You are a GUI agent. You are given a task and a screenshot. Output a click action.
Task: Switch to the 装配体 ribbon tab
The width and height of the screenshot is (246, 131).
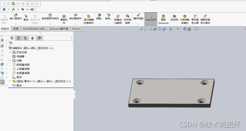[x=5, y=29]
